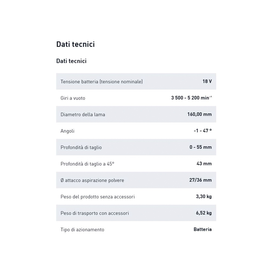274x274 pixels.
Task: Click the "3 500 - 5 200 min⁻¹" value
Action: (x=191, y=98)
